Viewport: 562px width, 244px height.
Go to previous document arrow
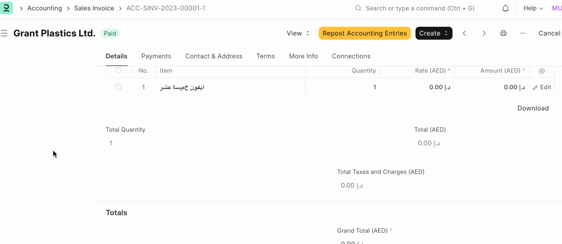point(464,33)
